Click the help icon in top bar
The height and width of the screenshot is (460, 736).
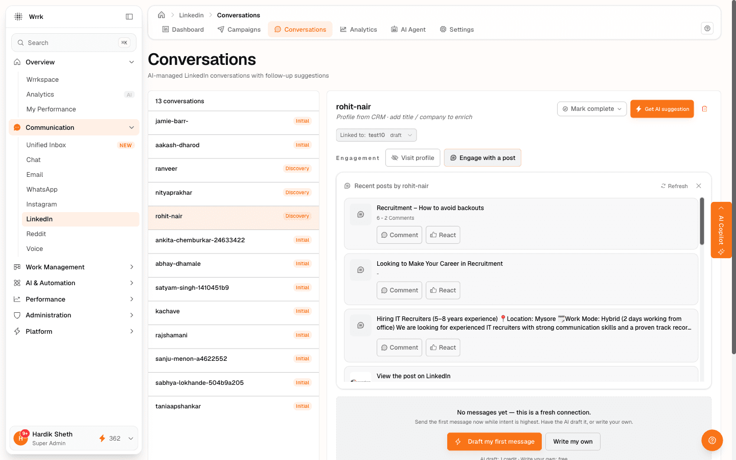(707, 29)
